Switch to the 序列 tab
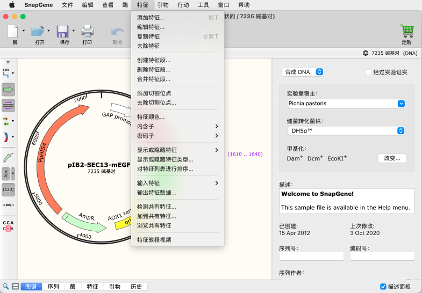Viewport: 422px width, 293px height. [x=53, y=287]
